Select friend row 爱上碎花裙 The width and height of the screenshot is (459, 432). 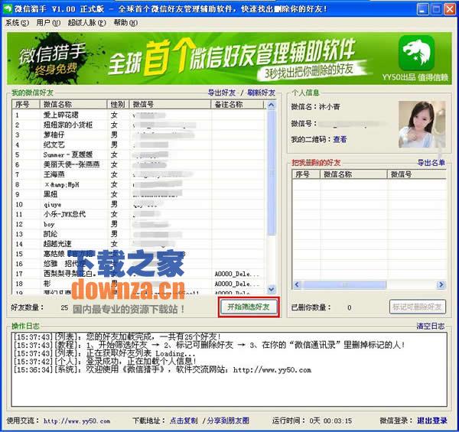tap(138, 115)
